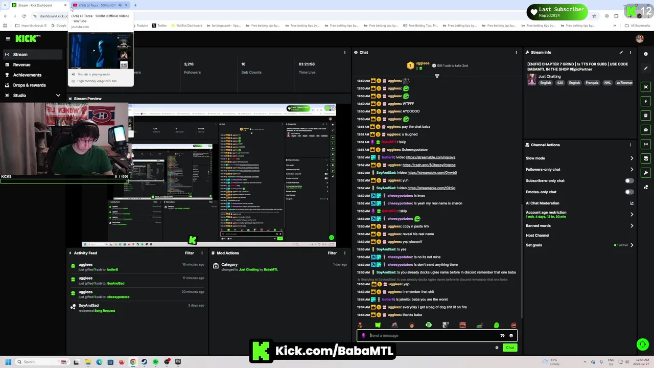Expand Set goals settings
The image size is (654, 368).
pyautogui.click(x=632, y=245)
